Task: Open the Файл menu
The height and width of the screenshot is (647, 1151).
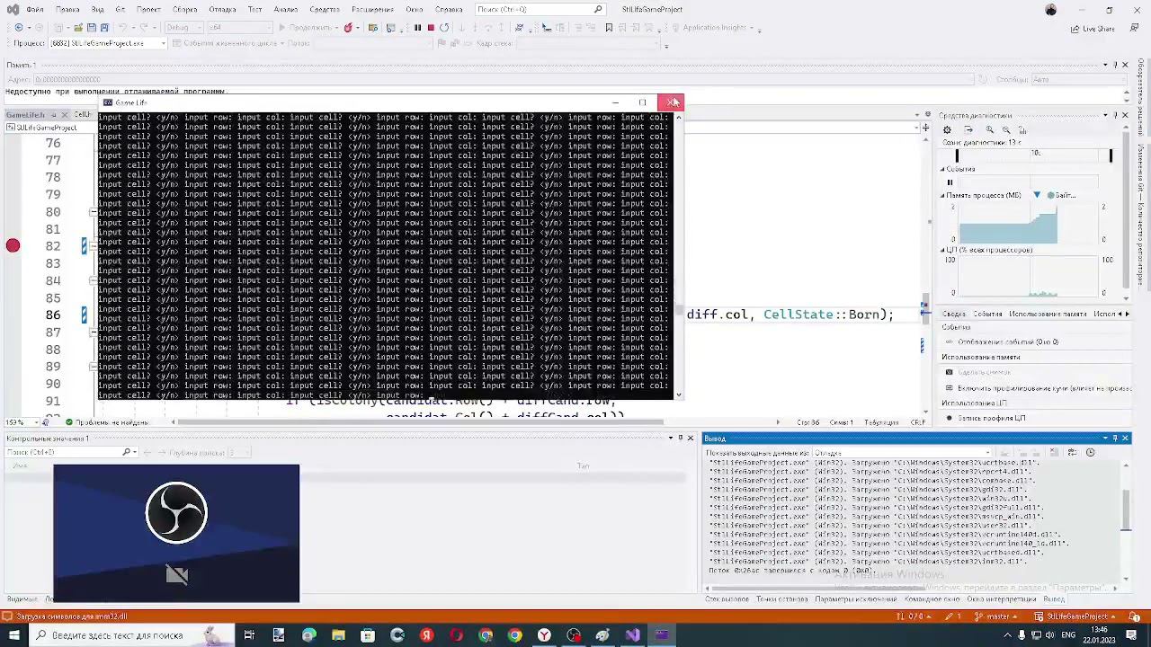Action: (x=34, y=10)
